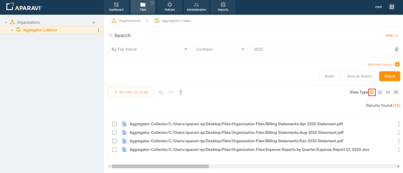The height and width of the screenshot is (173, 403).
Task: Select the large card view icon
Action: (396, 92)
